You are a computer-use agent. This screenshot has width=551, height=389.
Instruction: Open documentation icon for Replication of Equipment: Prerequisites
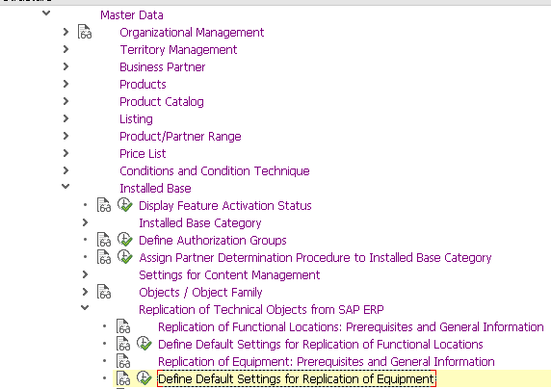pyautogui.click(x=123, y=361)
